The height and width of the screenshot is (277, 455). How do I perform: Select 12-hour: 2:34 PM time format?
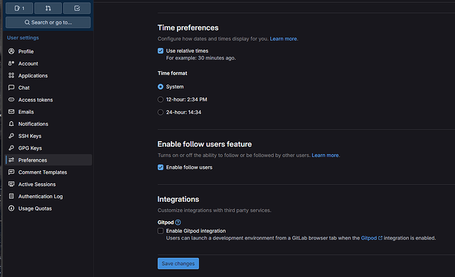pyautogui.click(x=160, y=100)
